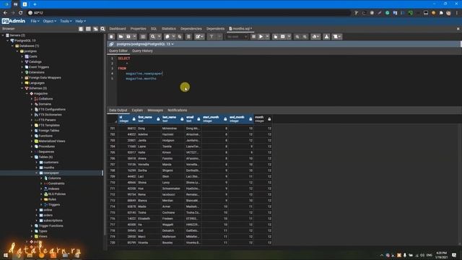462x260 pixels.
Task: Select the orders table in tree
Action: (x=48, y=215)
